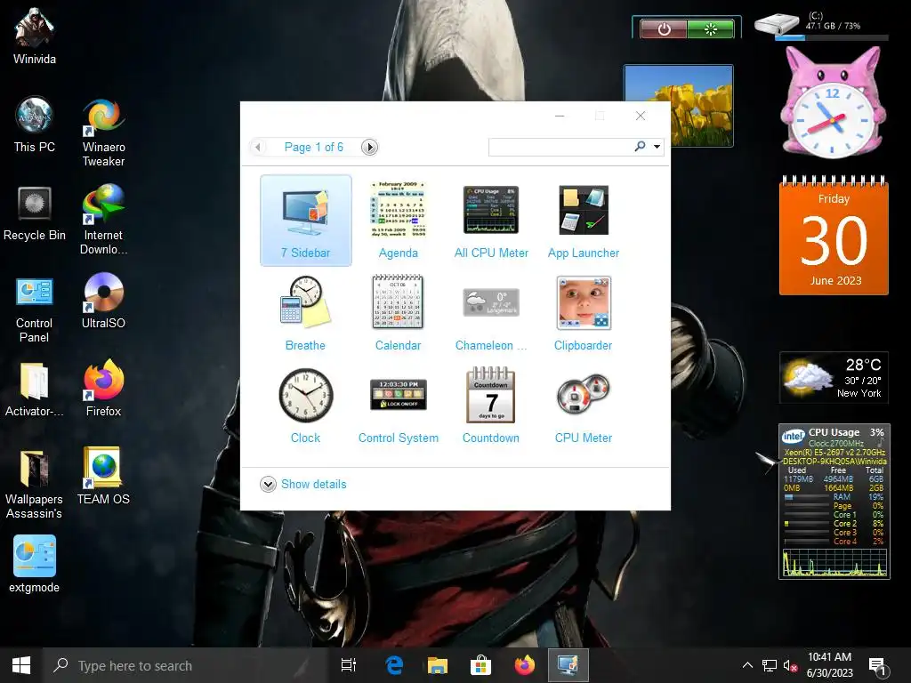Select the Breathe gadget

click(x=306, y=314)
